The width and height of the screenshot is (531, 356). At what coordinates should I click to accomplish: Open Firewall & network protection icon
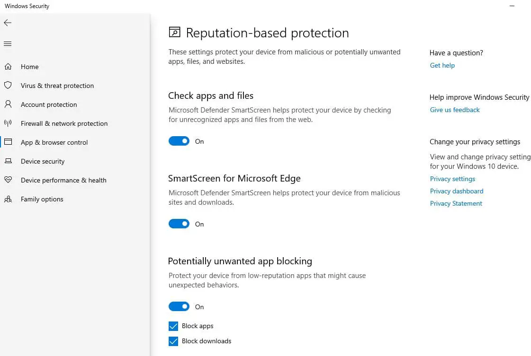(x=8, y=123)
